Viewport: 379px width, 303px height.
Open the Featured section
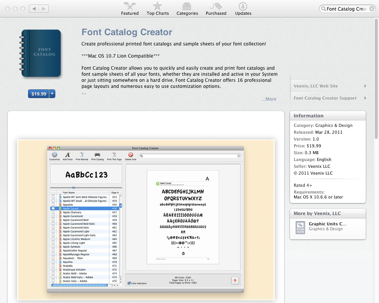[x=130, y=9]
